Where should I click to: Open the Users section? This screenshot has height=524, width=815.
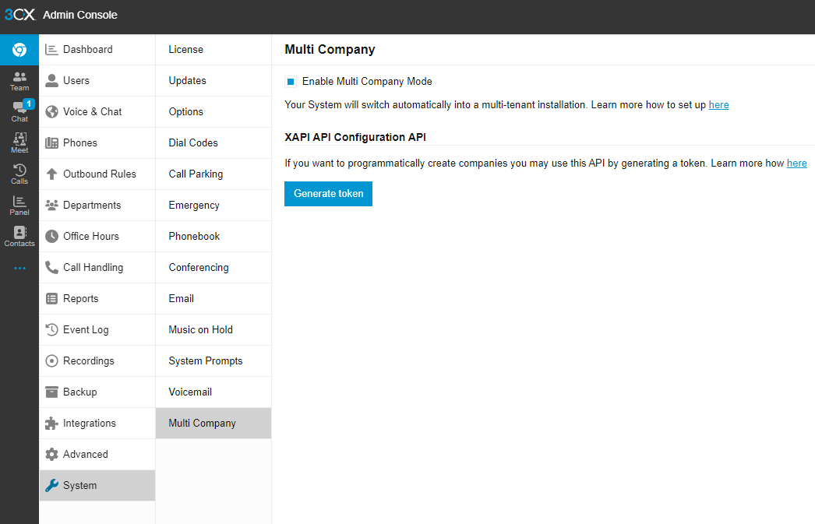click(x=97, y=80)
